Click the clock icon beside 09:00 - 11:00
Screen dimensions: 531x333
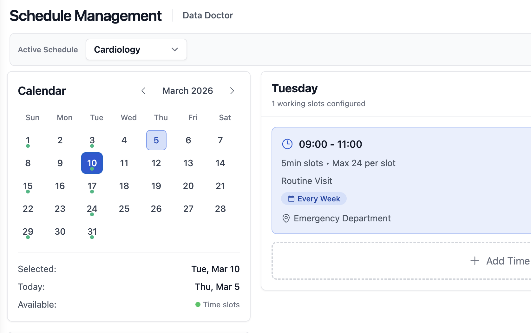click(287, 144)
